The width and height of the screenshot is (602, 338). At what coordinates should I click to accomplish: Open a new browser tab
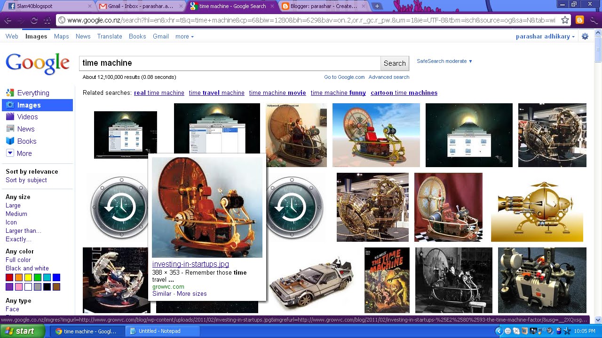click(377, 7)
